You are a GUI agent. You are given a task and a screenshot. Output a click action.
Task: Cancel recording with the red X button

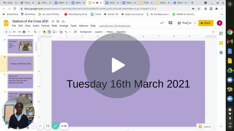click(x=40, y=126)
